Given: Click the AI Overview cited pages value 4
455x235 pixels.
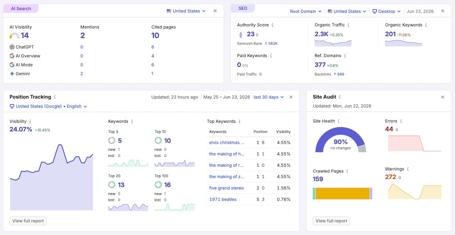Looking at the screenshot, I should [153, 56].
